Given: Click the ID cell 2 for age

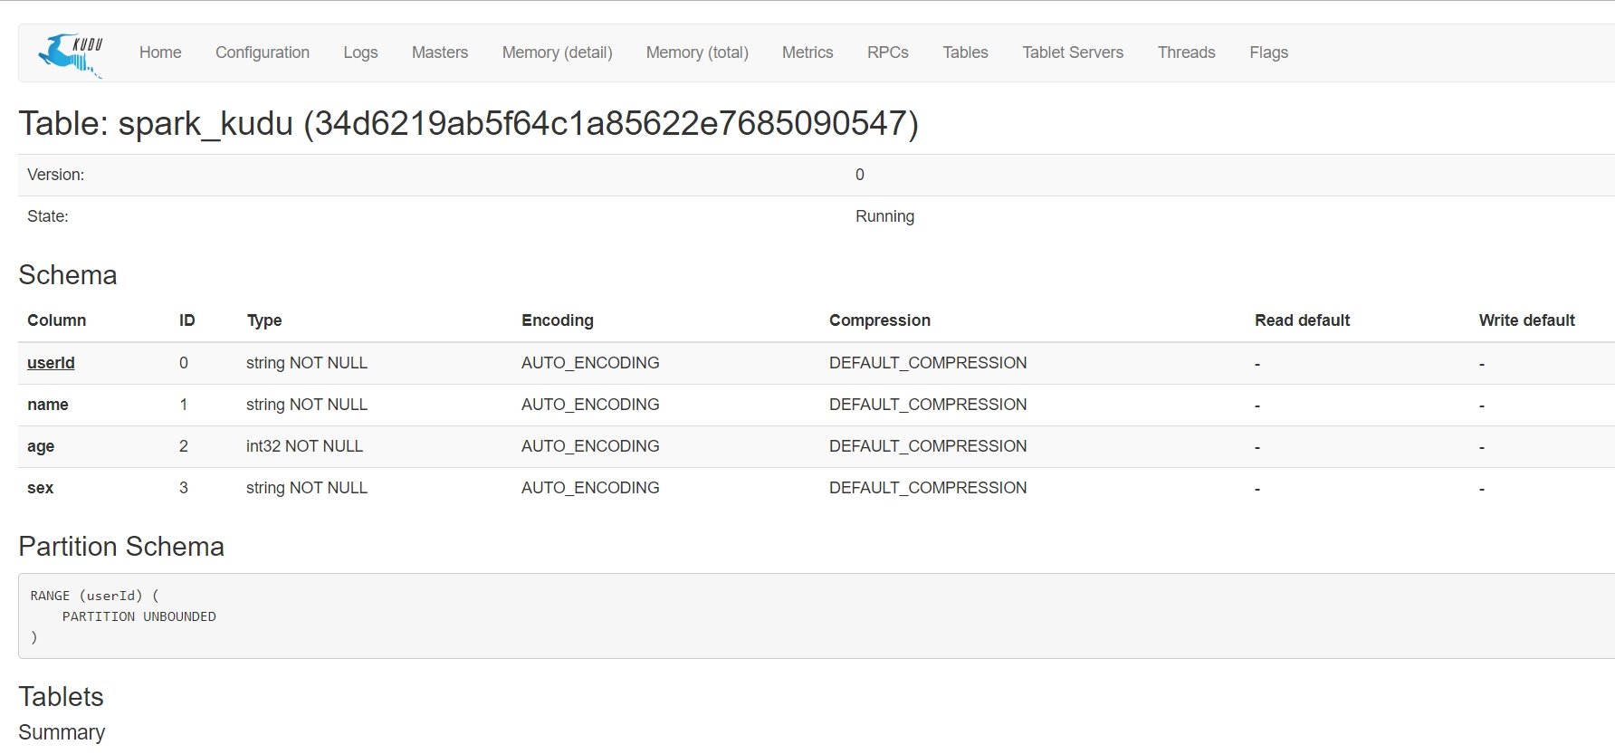Looking at the screenshot, I should tap(184, 446).
